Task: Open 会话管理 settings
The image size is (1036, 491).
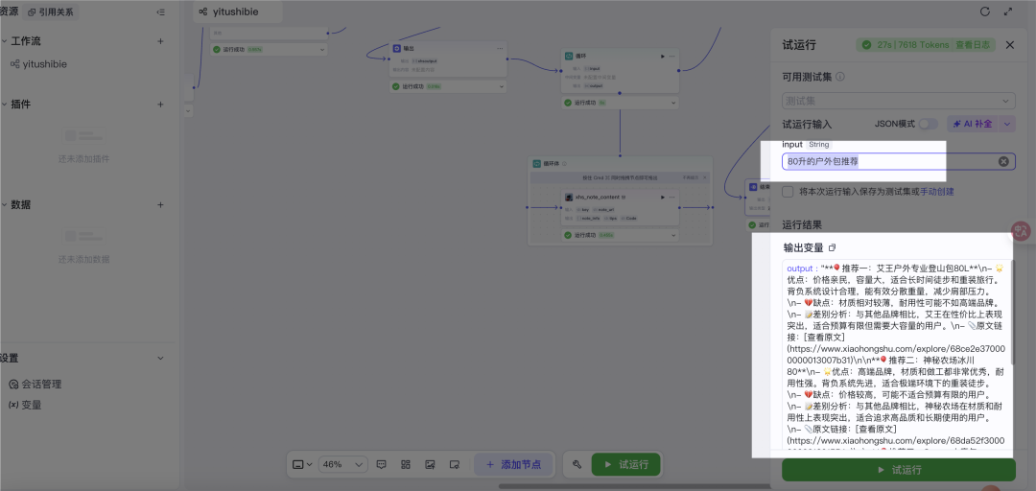Action: (35, 384)
